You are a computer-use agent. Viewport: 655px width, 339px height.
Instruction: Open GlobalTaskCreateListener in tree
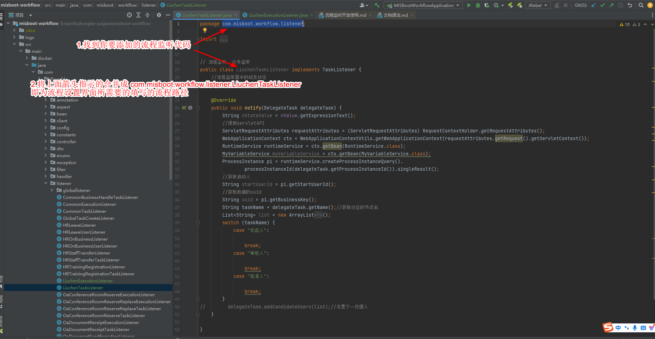click(88, 218)
